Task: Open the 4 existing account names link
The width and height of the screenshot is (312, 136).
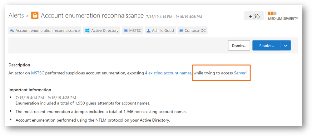Action: point(168,73)
